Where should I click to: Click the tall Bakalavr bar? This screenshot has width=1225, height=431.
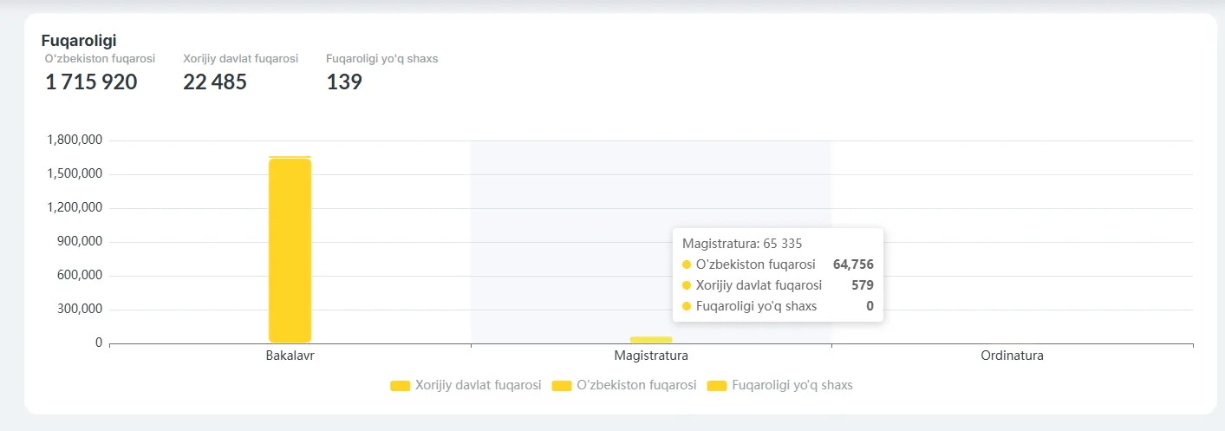(290, 250)
